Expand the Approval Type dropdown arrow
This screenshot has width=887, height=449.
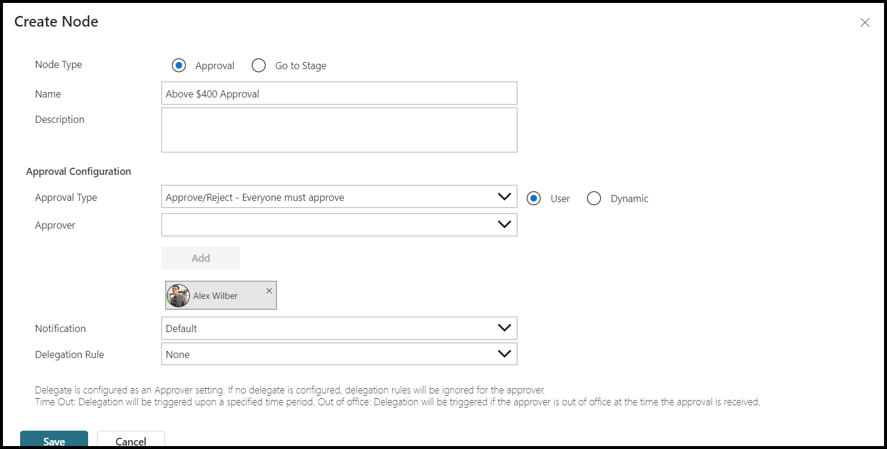(504, 197)
